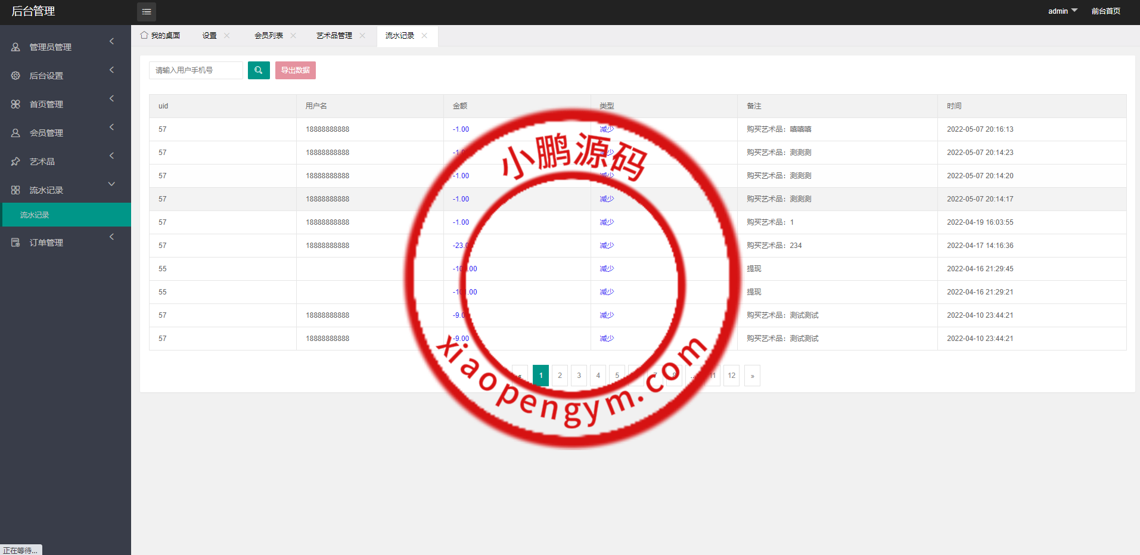Click the 首页管理 sidebar icon
Viewport: 1140px width, 555px height.
tap(15, 104)
